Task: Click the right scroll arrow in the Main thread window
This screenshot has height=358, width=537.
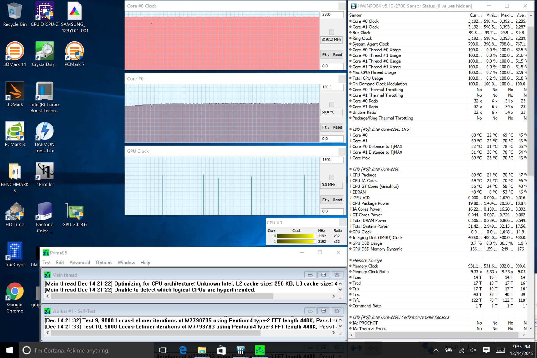Action: 334,296
